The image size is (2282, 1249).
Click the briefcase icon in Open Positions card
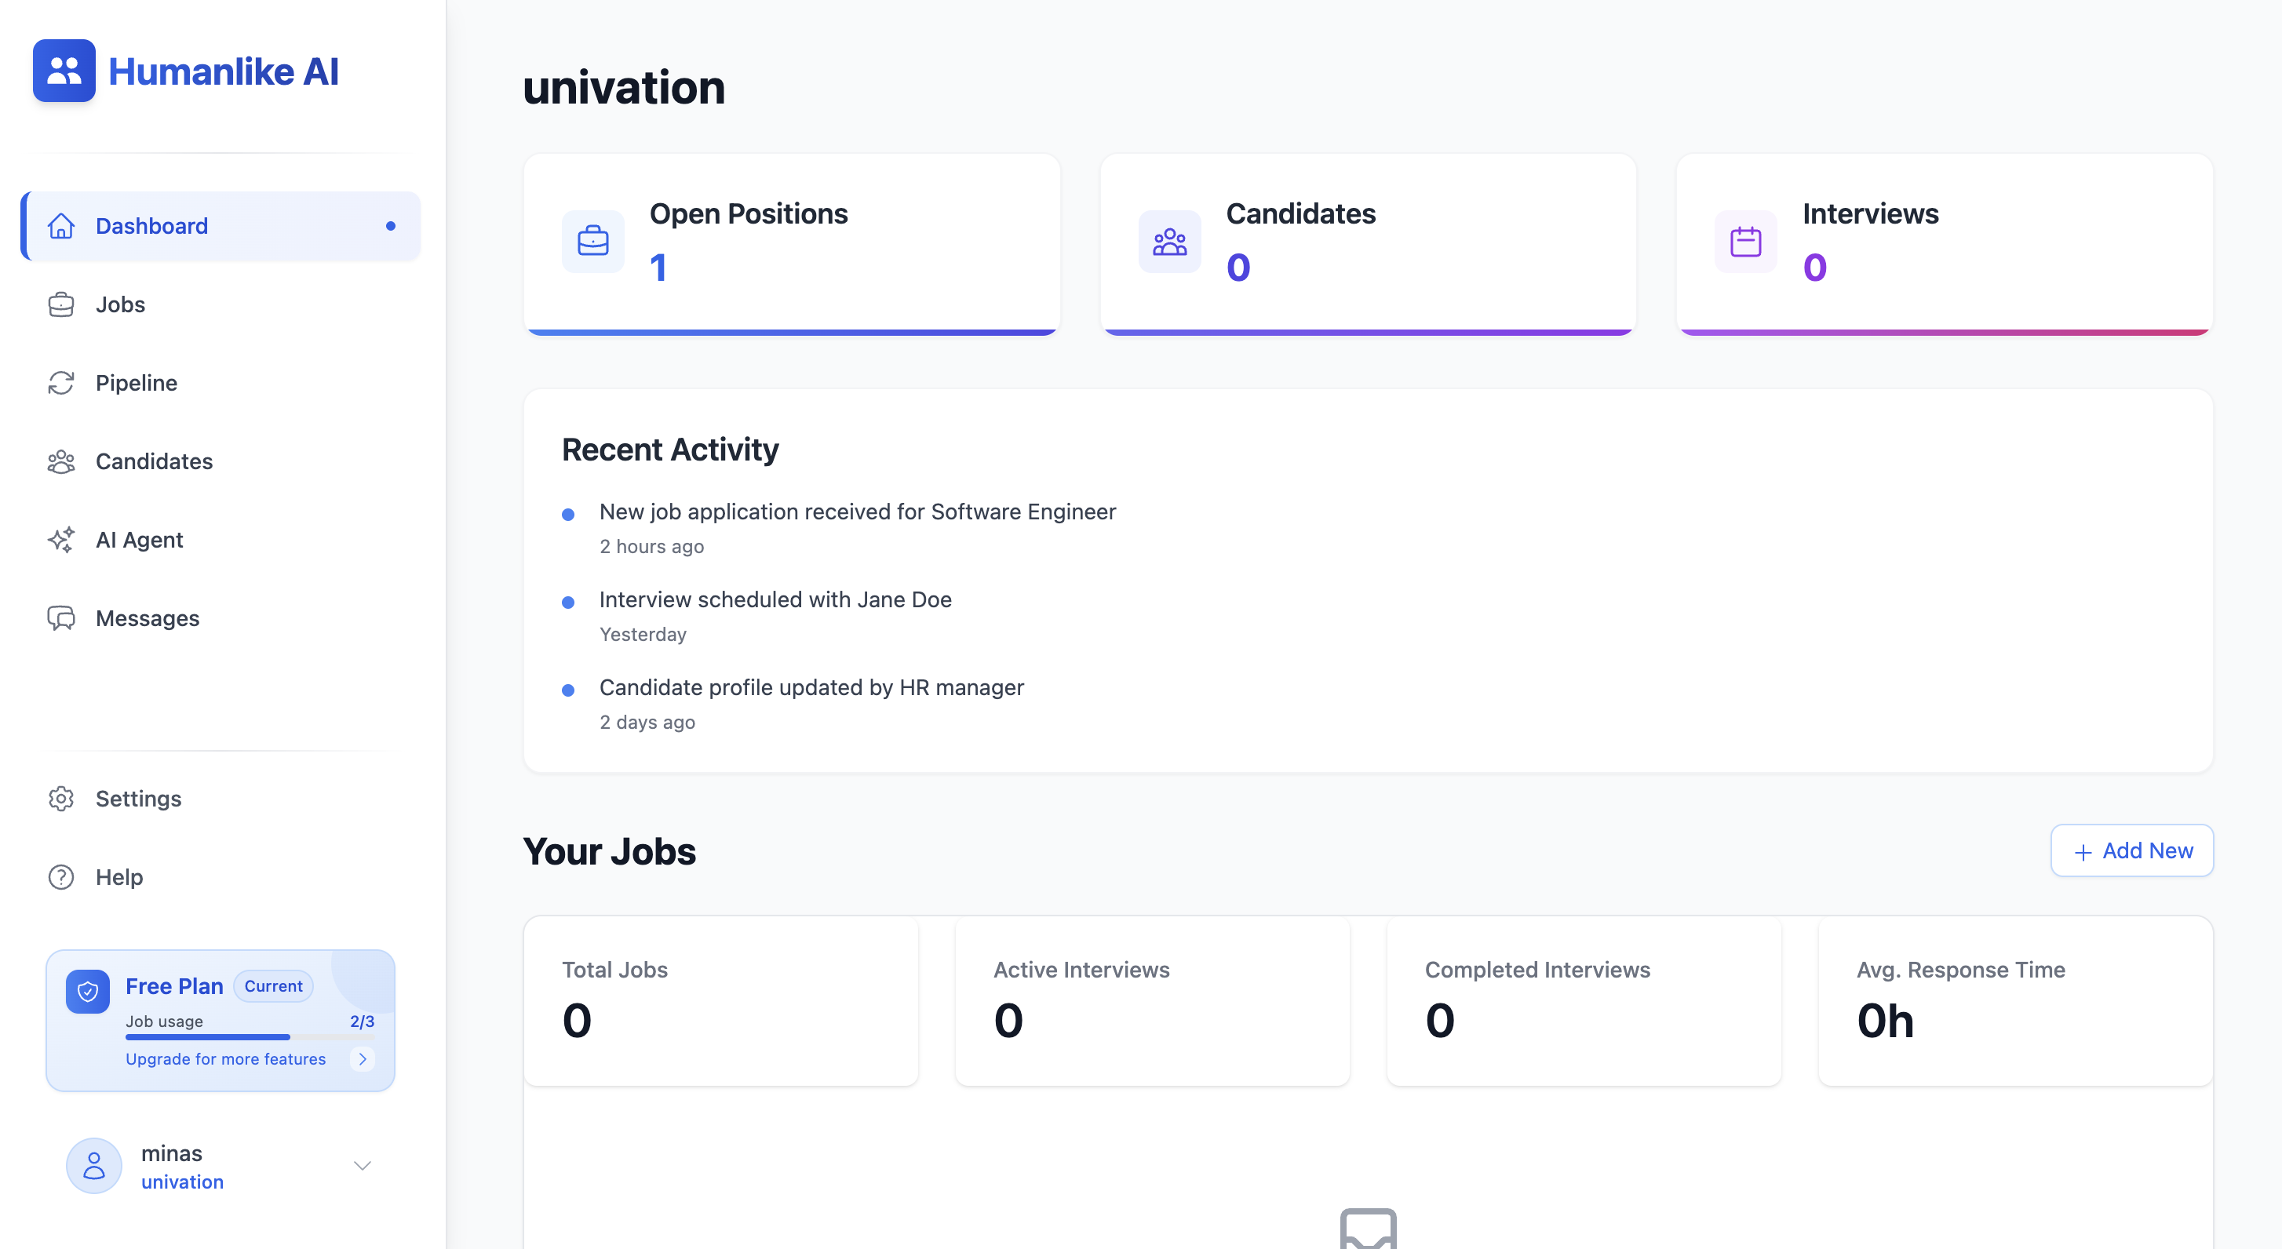(592, 241)
